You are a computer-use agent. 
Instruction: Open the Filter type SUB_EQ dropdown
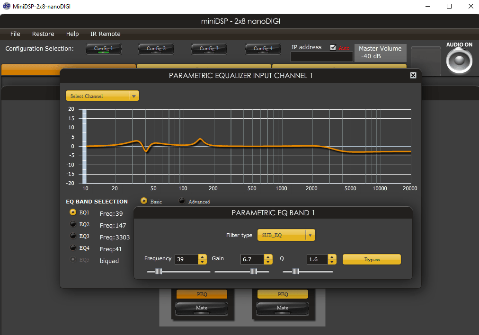click(x=286, y=235)
